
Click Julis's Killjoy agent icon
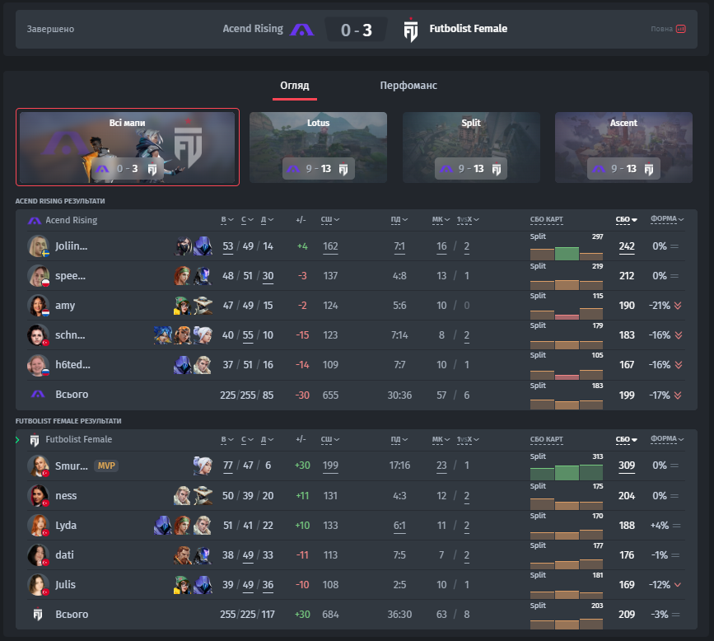click(x=183, y=584)
